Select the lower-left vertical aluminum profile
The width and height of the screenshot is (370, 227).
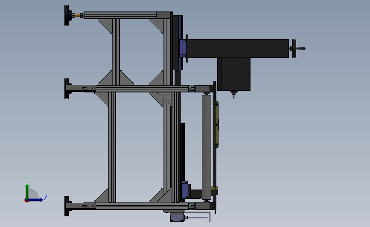coord(112,147)
